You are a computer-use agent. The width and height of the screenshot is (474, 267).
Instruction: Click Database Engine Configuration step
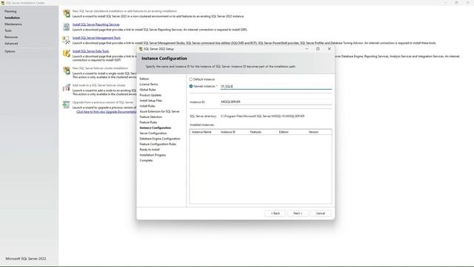160,139
